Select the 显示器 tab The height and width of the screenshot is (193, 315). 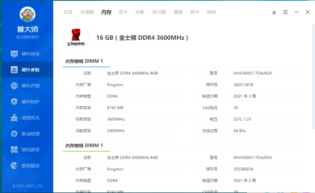[x=159, y=12]
